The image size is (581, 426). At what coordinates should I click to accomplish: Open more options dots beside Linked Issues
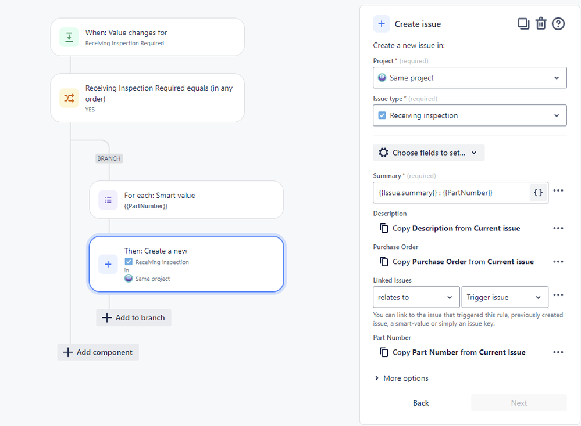558,295
